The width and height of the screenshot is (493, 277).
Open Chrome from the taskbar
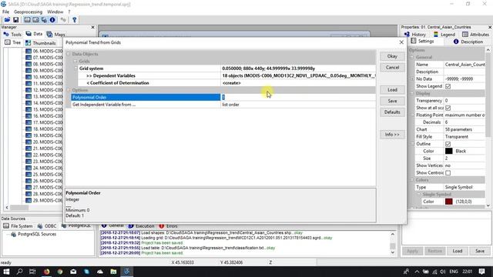pos(60,272)
